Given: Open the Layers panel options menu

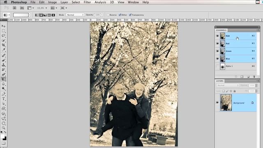Looking at the screenshot, I should [x=258, y=81].
